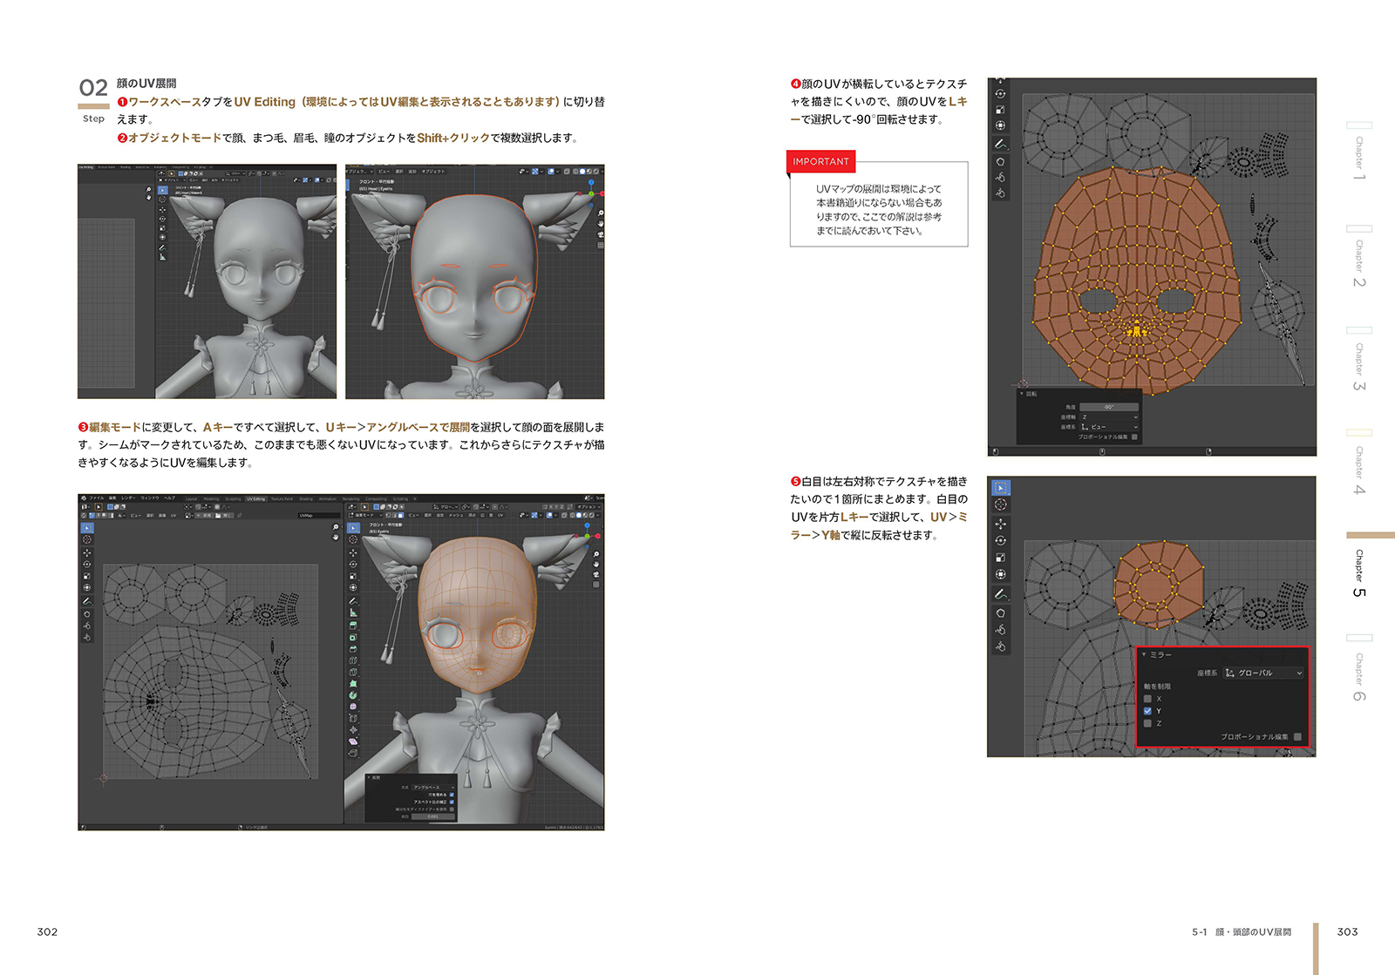Screen dimensions: 1395x975
Task: Open the メッシュ menu in the 3D viewport header
Action: coord(455,515)
